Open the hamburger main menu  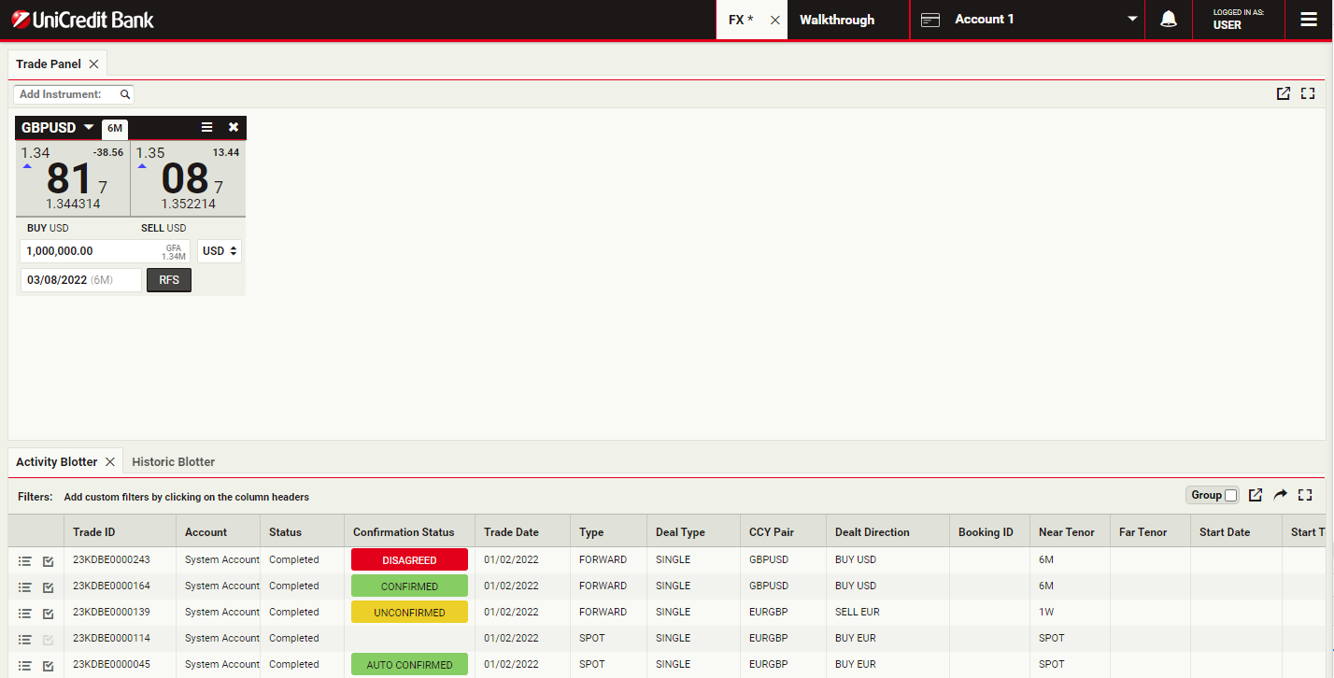pos(1309,20)
